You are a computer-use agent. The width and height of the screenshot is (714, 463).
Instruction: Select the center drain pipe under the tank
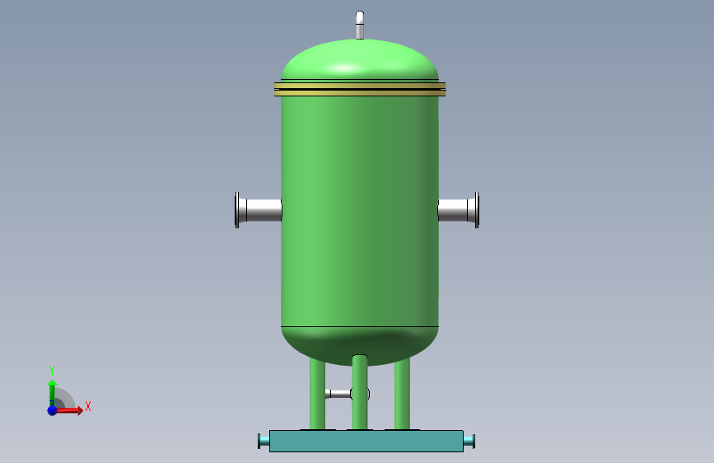point(360,392)
